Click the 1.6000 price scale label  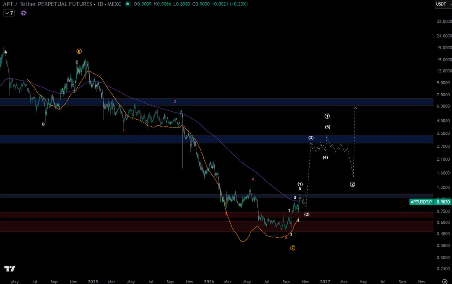(x=443, y=173)
